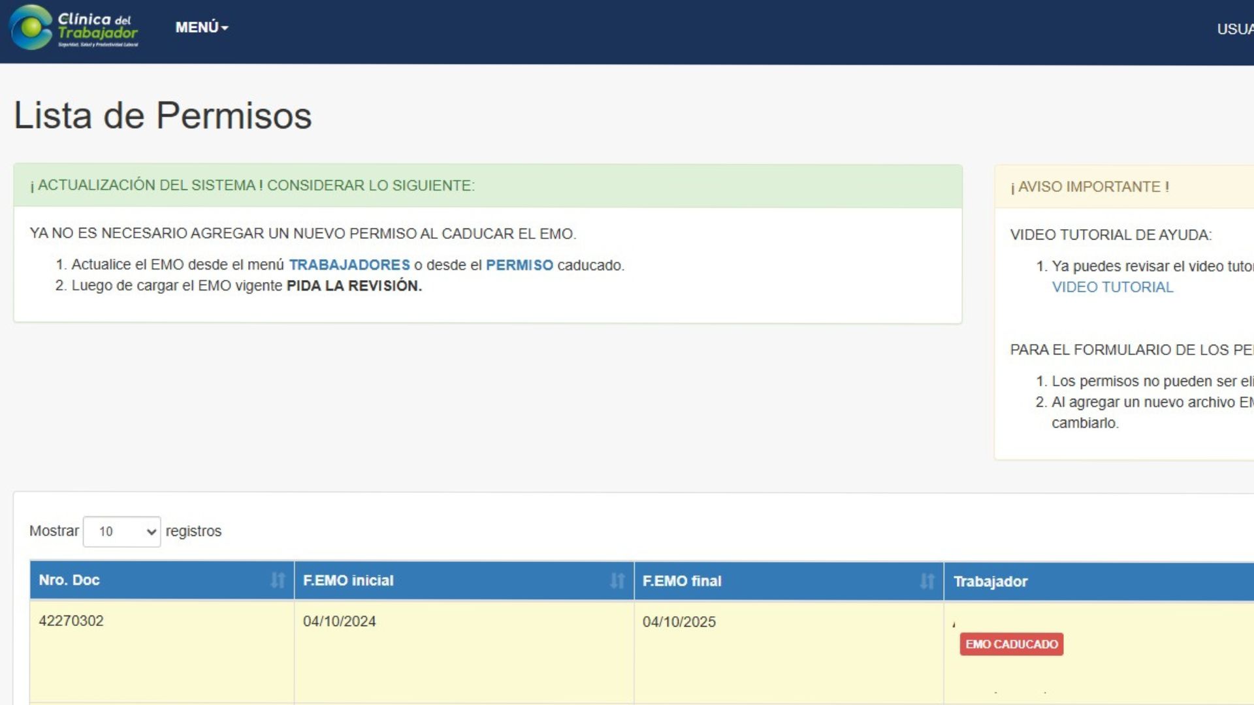
Task: Click the VIDEO TUTORIAL DE AYUDA heading text
Action: tap(1110, 235)
